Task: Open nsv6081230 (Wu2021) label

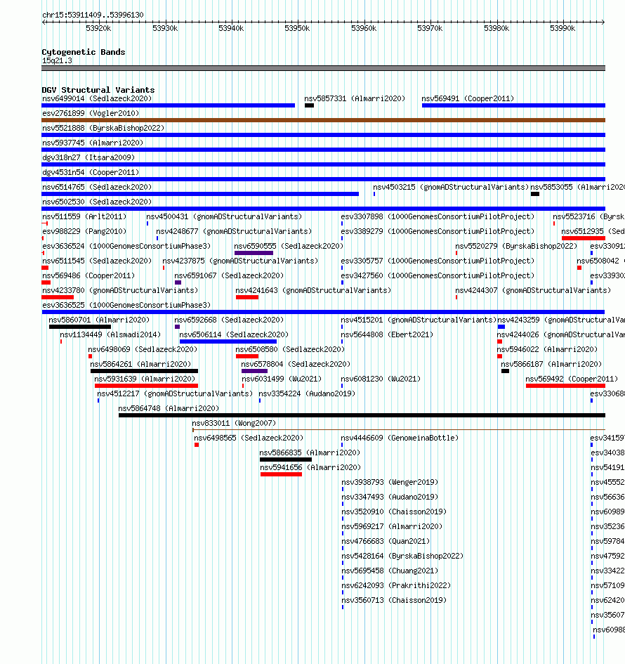Action: [381, 379]
